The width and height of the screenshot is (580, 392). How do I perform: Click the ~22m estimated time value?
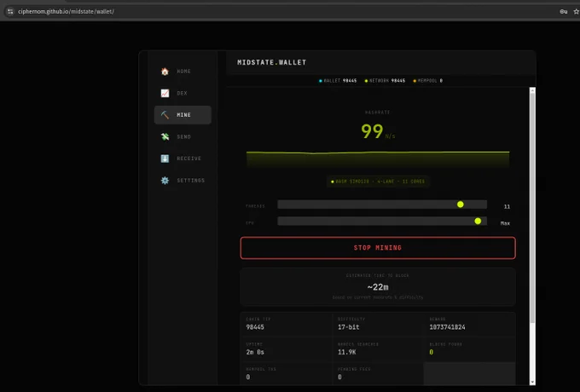coord(378,287)
